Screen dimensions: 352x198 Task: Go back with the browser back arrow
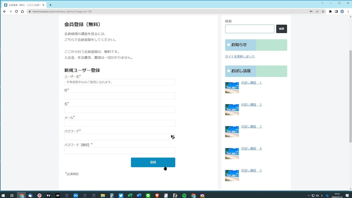pos(5,12)
